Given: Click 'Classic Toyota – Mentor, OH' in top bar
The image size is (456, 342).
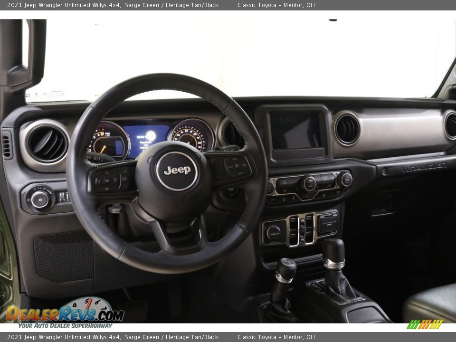Looking at the screenshot, I should tap(276, 5).
